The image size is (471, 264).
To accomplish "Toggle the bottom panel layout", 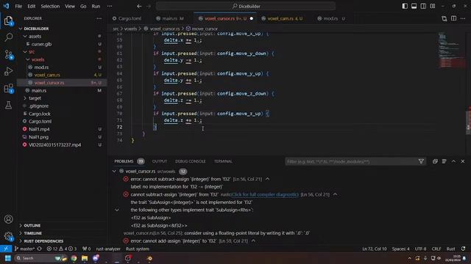I will point(414,6).
